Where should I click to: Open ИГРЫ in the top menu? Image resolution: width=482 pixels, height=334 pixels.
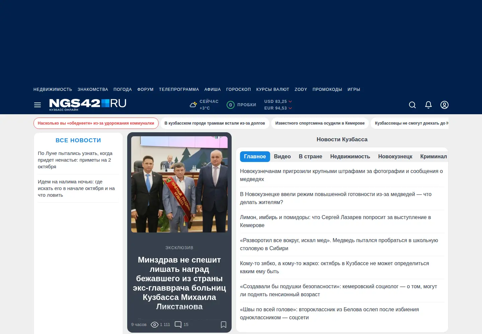pyautogui.click(x=354, y=90)
